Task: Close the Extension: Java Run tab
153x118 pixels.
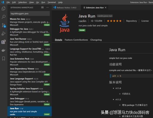Action: (x=105, y=8)
